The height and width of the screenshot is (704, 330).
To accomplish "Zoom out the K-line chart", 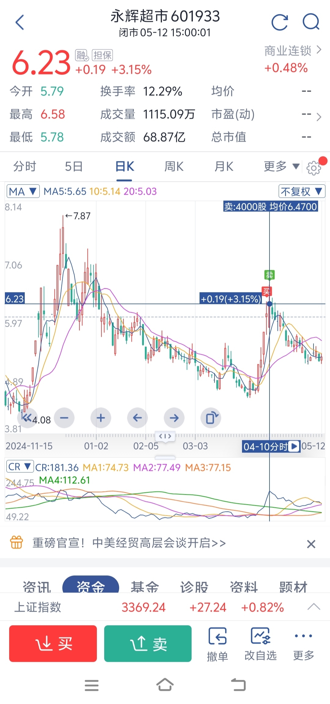I will click(x=64, y=418).
